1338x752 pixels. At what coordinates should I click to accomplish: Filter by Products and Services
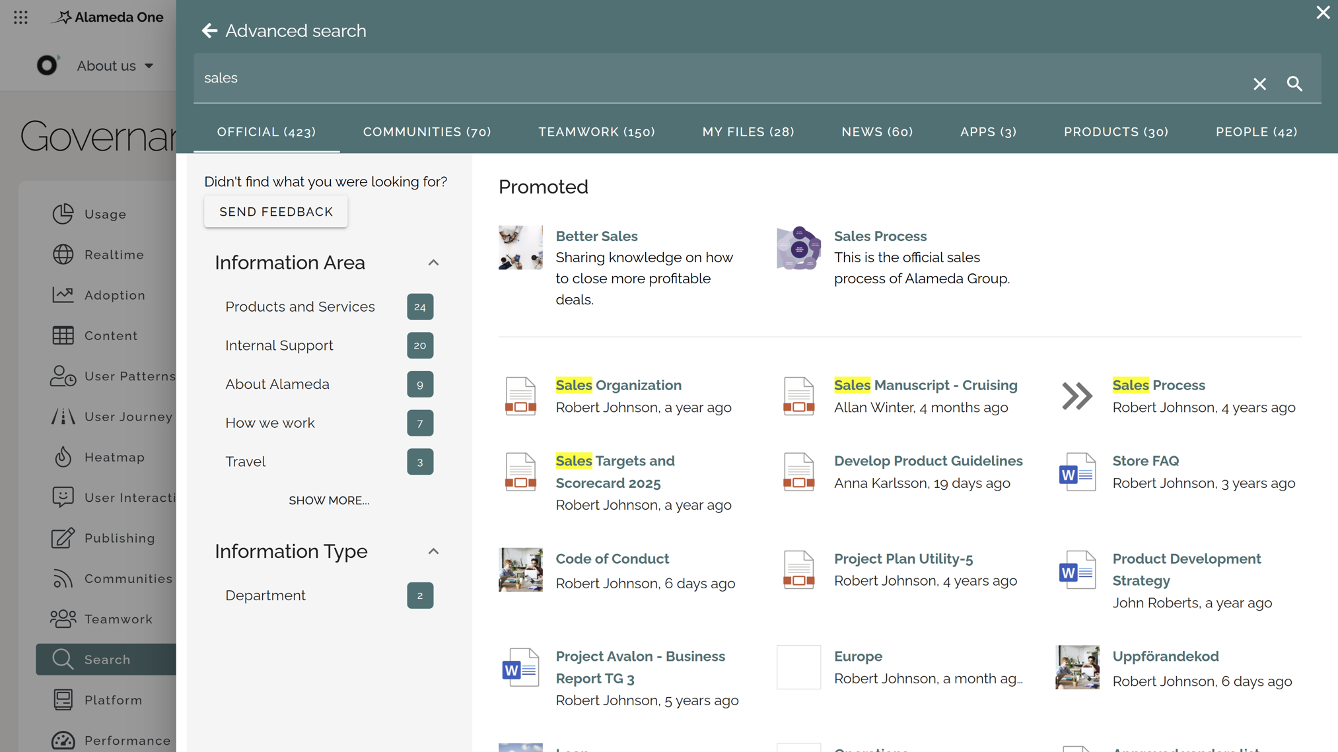[x=329, y=306]
